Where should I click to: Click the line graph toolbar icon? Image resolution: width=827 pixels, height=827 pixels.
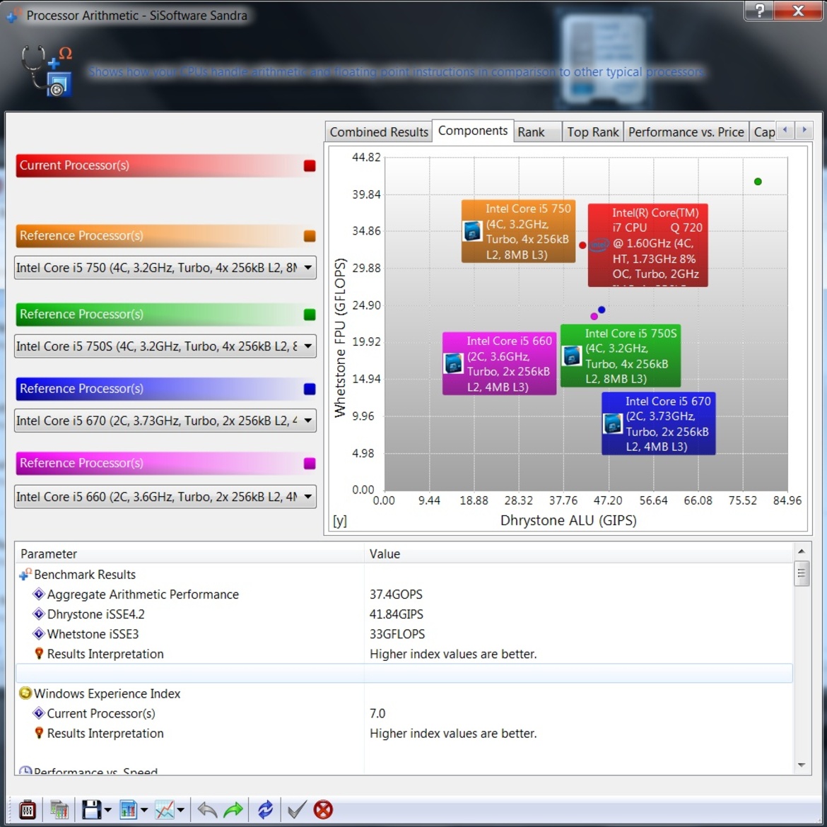click(x=164, y=809)
